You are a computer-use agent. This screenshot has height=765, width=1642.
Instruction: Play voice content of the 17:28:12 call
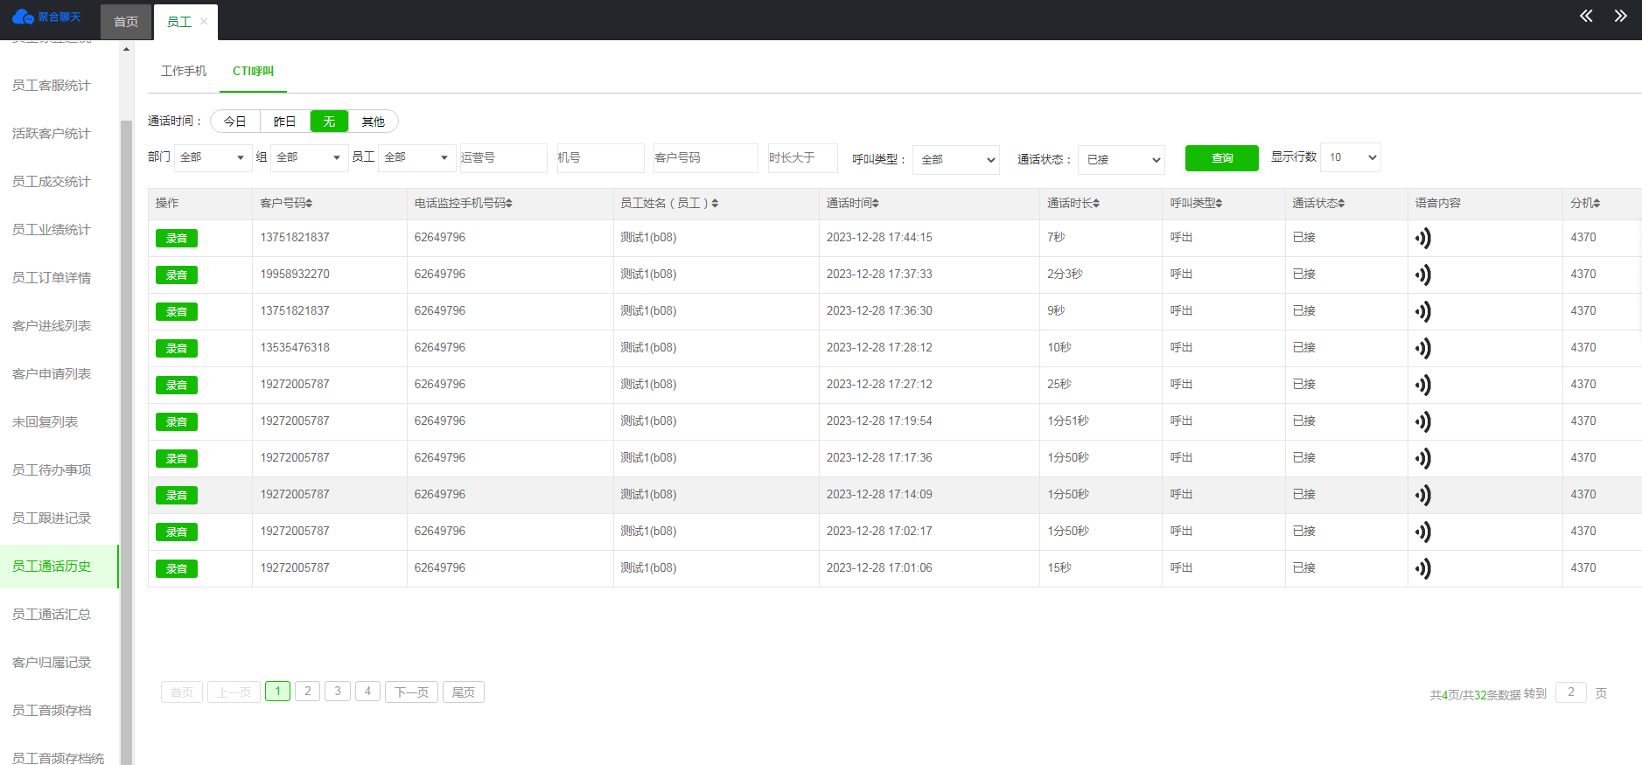[1423, 348]
